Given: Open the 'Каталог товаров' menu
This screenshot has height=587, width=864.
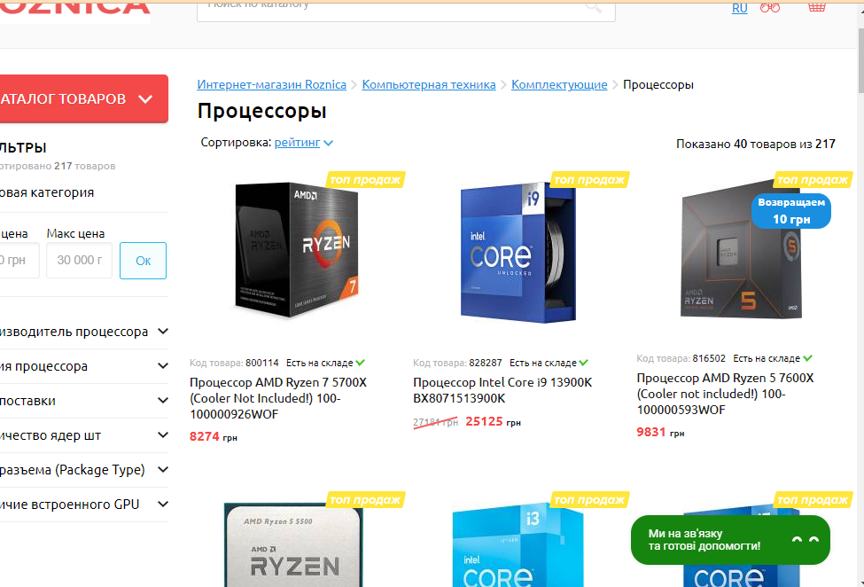Looking at the screenshot, I should 84,98.
